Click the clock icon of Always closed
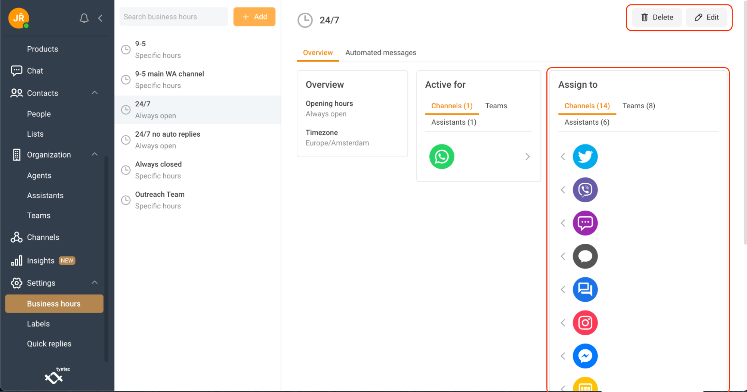 point(126,170)
